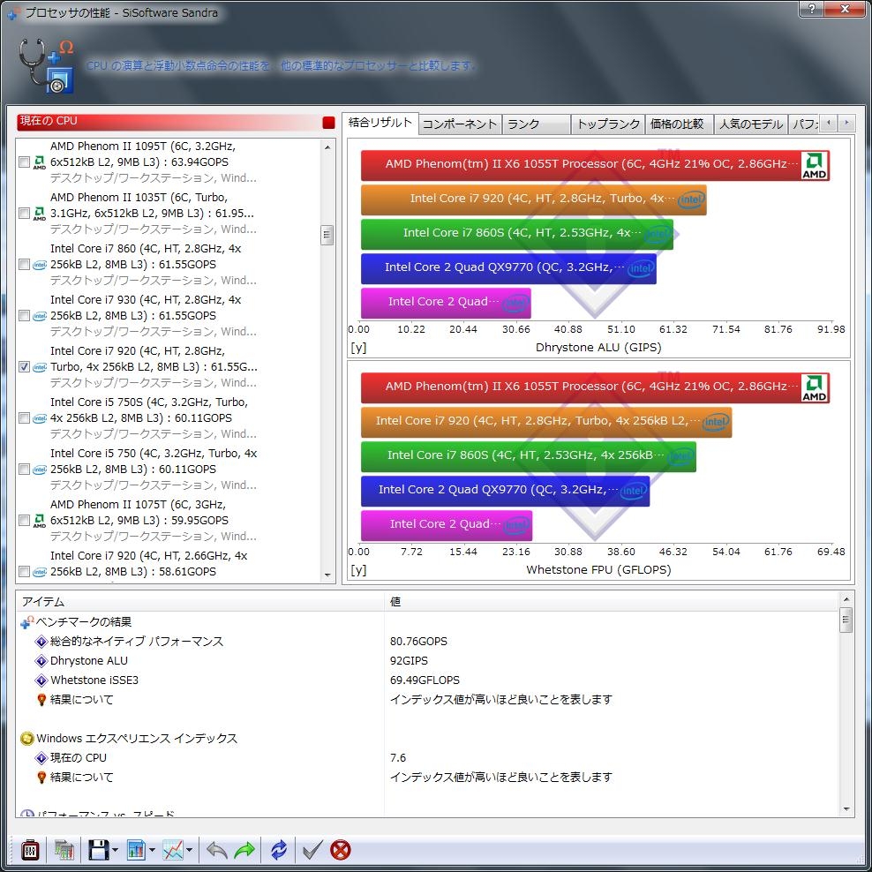Viewport: 872px width, 872px height.
Task: Click AMD logo beside Phenom II 1075T row
Action: pyautogui.click(x=39, y=521)
